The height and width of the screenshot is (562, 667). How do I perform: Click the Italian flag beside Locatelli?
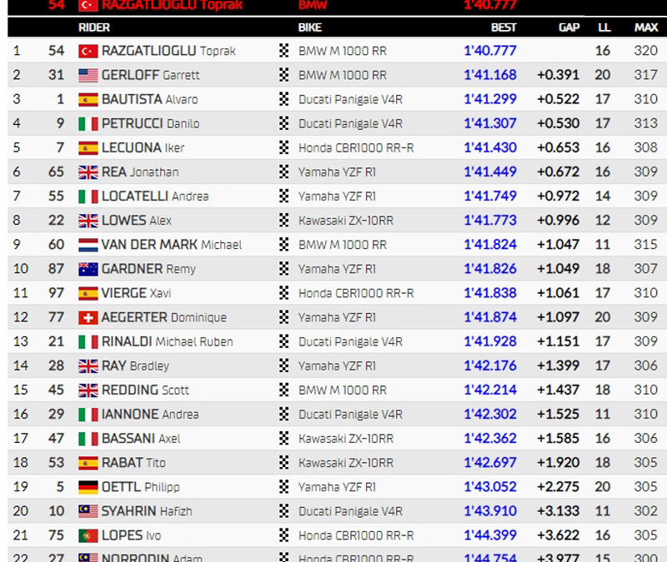click(x=88, y=196)
